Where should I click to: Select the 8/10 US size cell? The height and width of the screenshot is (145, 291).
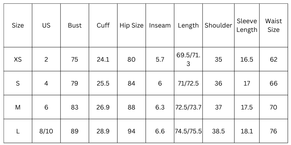point(46,131)
